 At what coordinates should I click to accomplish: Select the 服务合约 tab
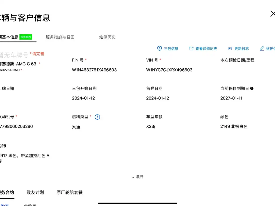pos(7,192)
